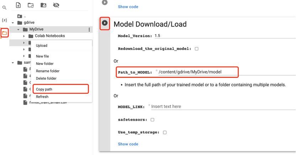Click Show code link below Use_temp_storage

click(128, 144)
